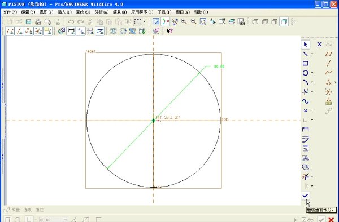The image size is (339, 222).
Task: Expand the Fillet tool flyout arrow
Action: click(312, 92)
